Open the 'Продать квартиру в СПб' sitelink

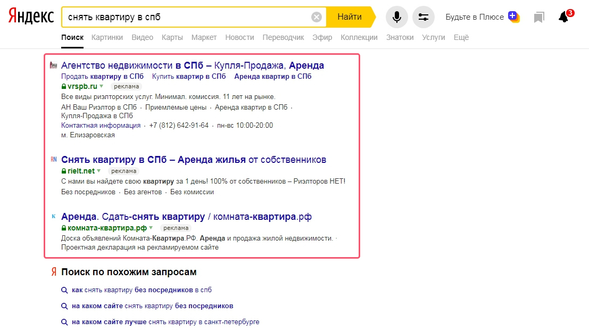tap(102, 76)
